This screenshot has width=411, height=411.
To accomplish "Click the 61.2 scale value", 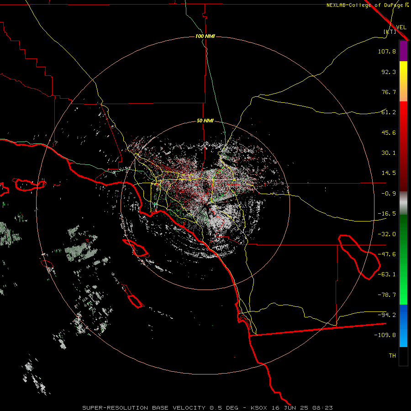I will tap(389, 112).
